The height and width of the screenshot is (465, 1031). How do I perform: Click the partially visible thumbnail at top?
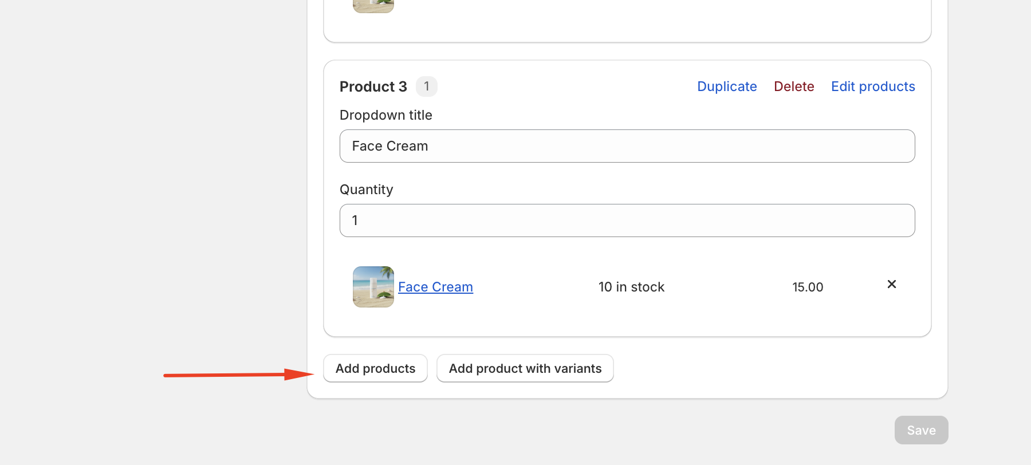(x=373, y=6)
